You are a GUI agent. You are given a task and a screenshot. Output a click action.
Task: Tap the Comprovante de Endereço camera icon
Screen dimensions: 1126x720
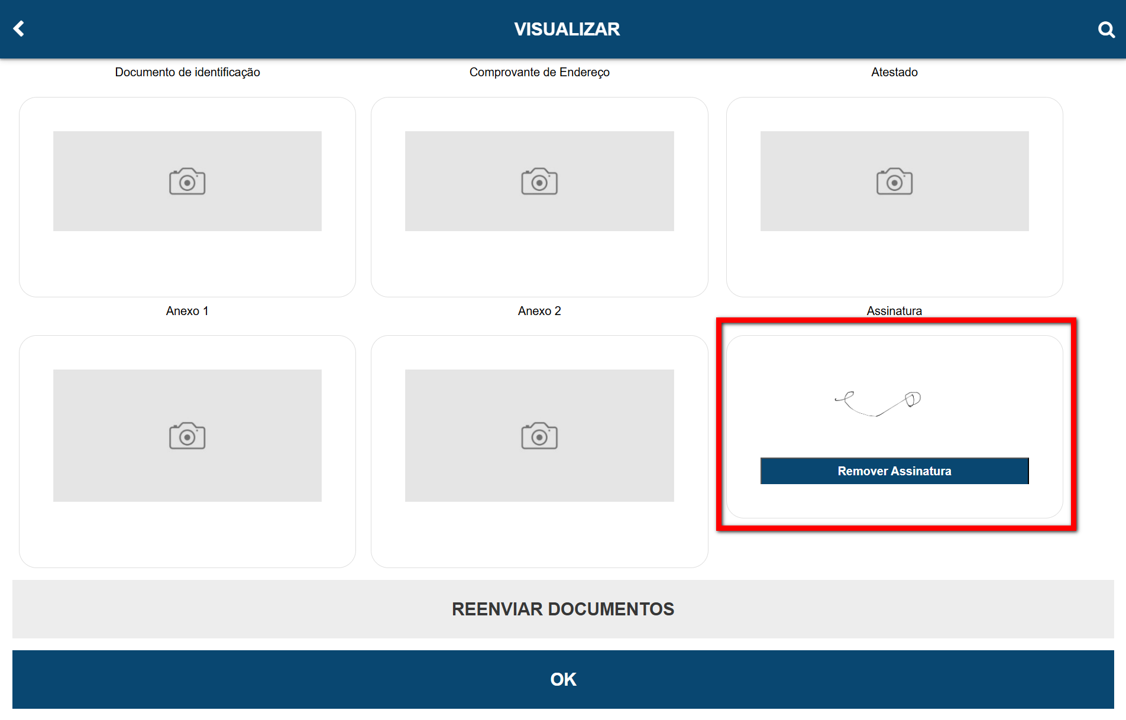point(539,181)
